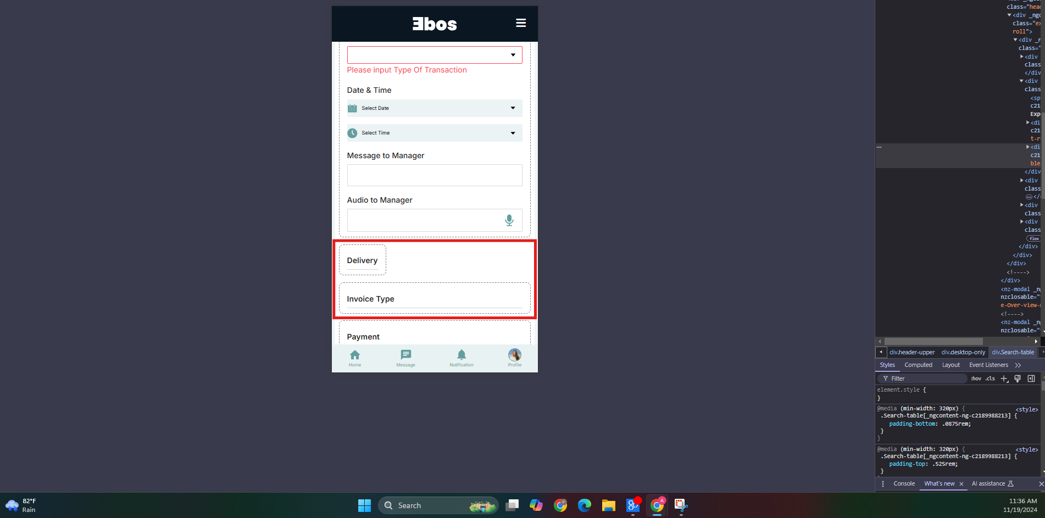Click the padding-bottom property value

pyautogui.click(x=957, y=424)
